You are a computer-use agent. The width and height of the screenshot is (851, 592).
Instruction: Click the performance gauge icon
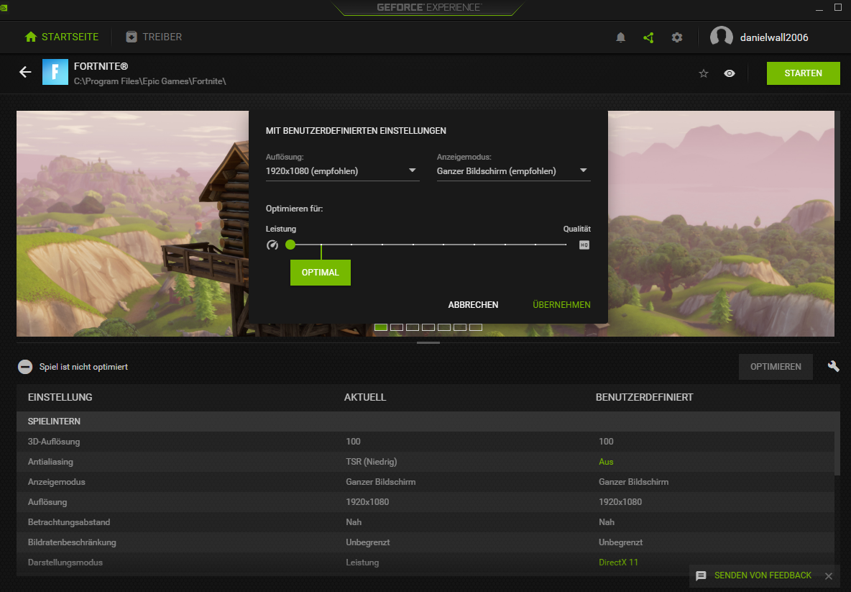[x=272, y=245]
